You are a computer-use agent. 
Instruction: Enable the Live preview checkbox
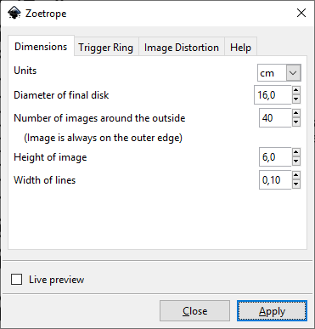click(16, 280)
